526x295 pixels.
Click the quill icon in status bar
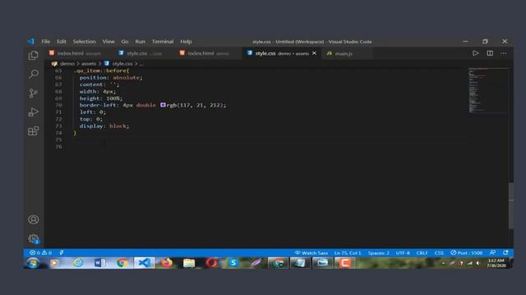click(62, 253)
